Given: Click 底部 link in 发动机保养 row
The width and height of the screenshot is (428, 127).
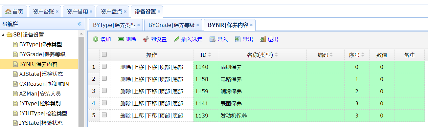Looking at the screenshot, I should (x=178, y=116).
